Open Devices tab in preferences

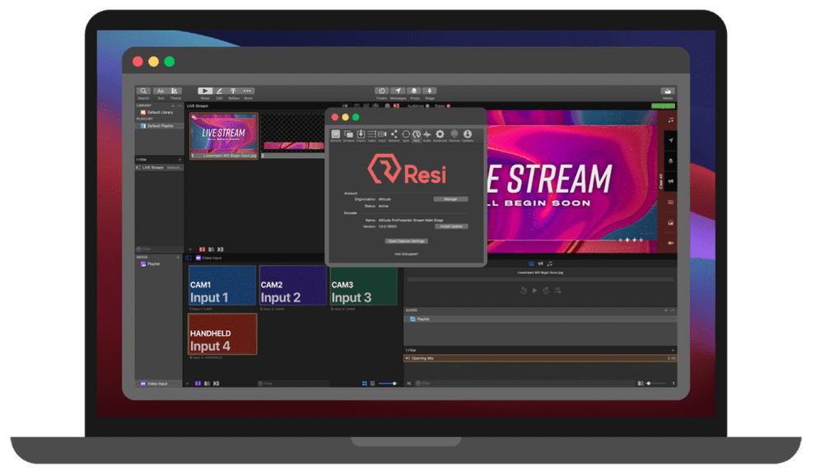[x=454, y=135]
